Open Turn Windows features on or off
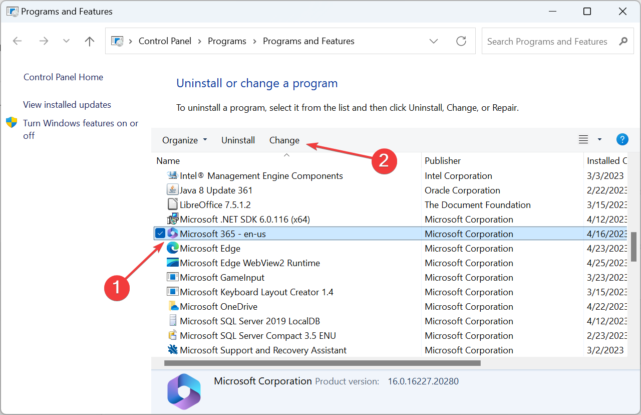The width and height of the screenshot is (641, 415). pos(81,129)
